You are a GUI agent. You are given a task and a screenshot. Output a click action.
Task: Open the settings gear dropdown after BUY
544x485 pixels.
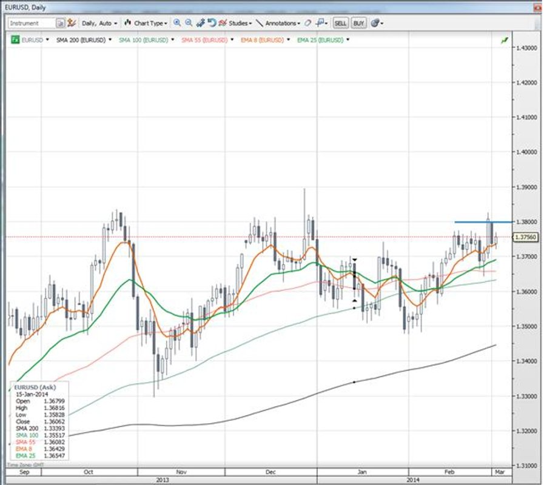[376, 22]
